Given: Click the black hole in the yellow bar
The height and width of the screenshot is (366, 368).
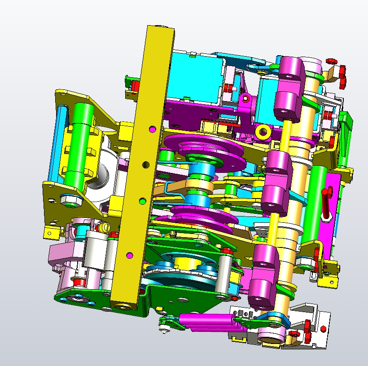Looking at the screenshot, I should [146, 165].
